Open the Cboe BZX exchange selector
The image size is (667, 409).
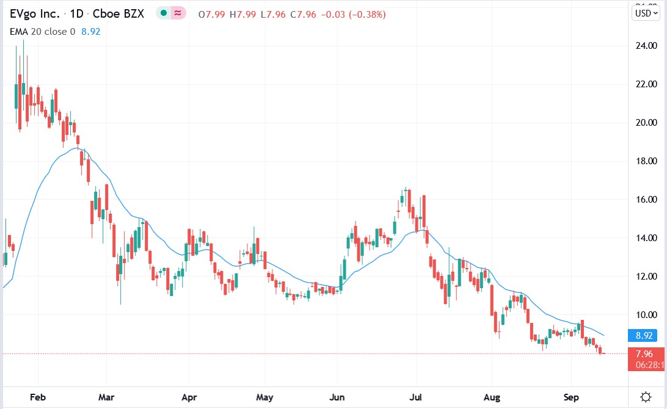tap(119, 13)
